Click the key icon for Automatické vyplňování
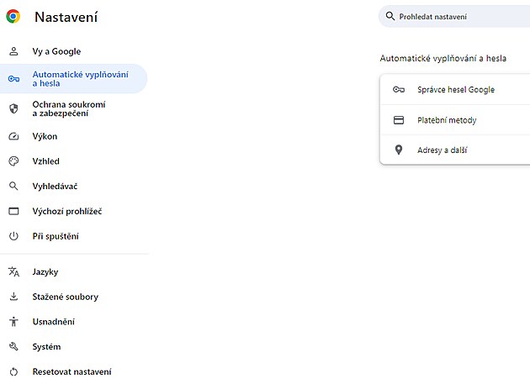The height and width of the screenshot is (384, 530). tap(13, 79)
